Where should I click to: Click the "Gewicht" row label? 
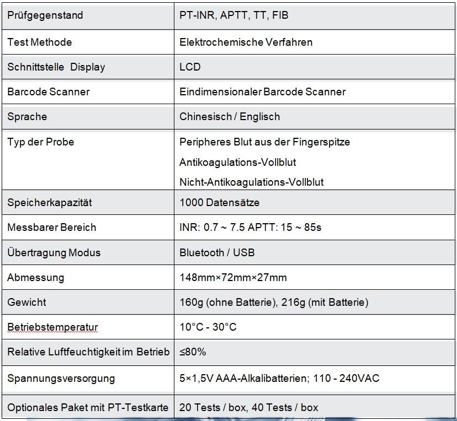[x=27, y=303]
